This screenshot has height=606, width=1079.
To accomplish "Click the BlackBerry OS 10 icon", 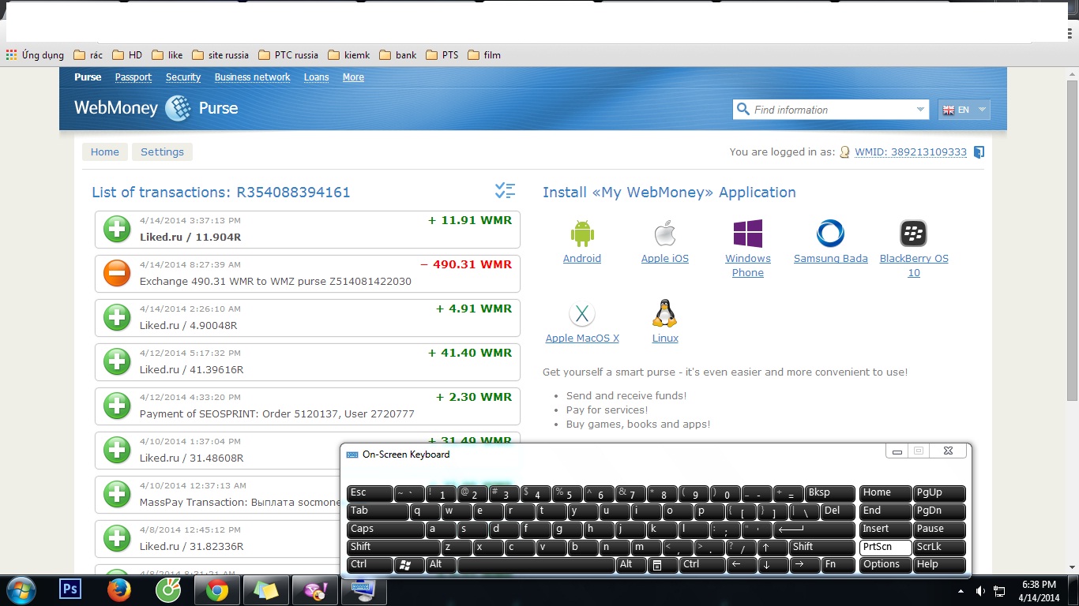I will coord(913,234).
